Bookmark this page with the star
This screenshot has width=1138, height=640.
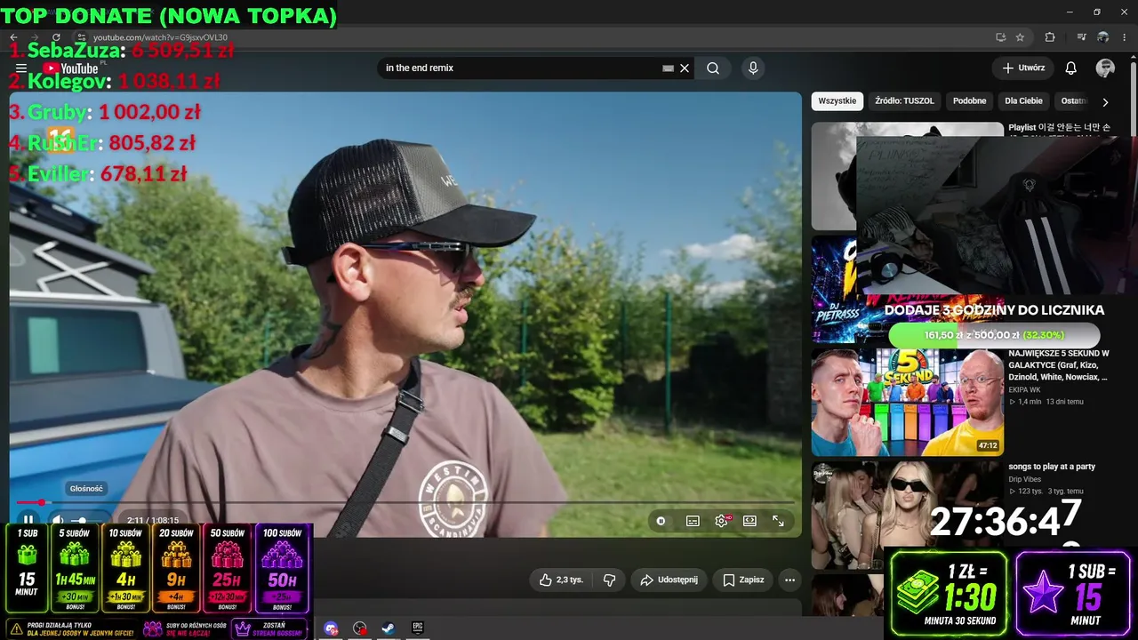[x=1020, y=37]
